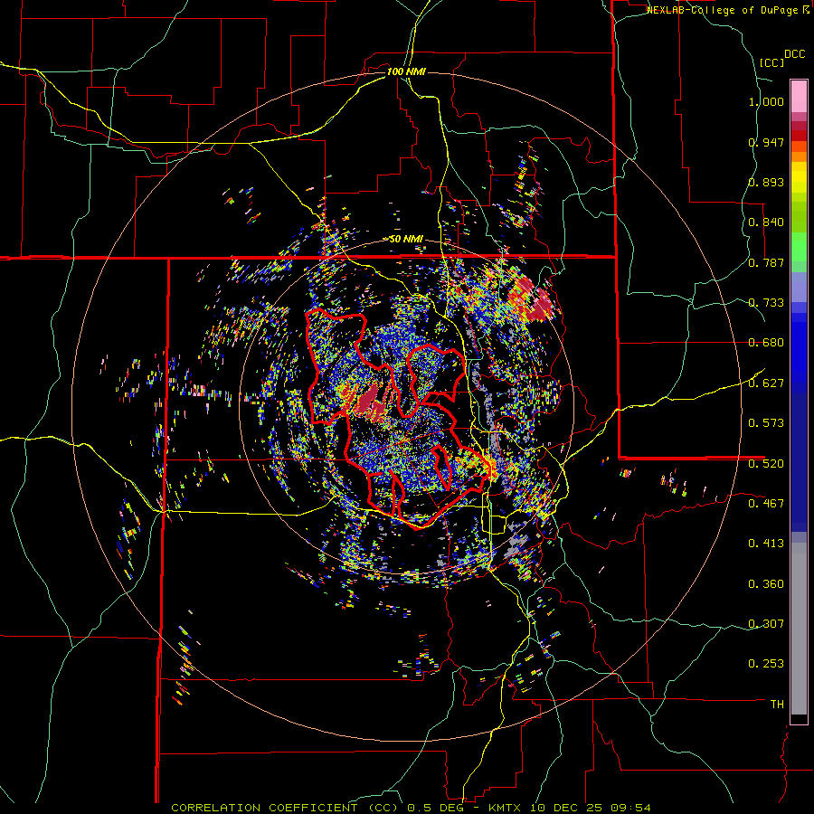Select the 0.413 scale value
Image resolution: width=814 pixels, height=814 pixels.
click(766, 544)
